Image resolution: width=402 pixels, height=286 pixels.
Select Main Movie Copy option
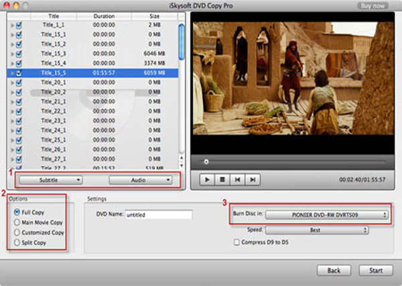[x=17, y=222]
